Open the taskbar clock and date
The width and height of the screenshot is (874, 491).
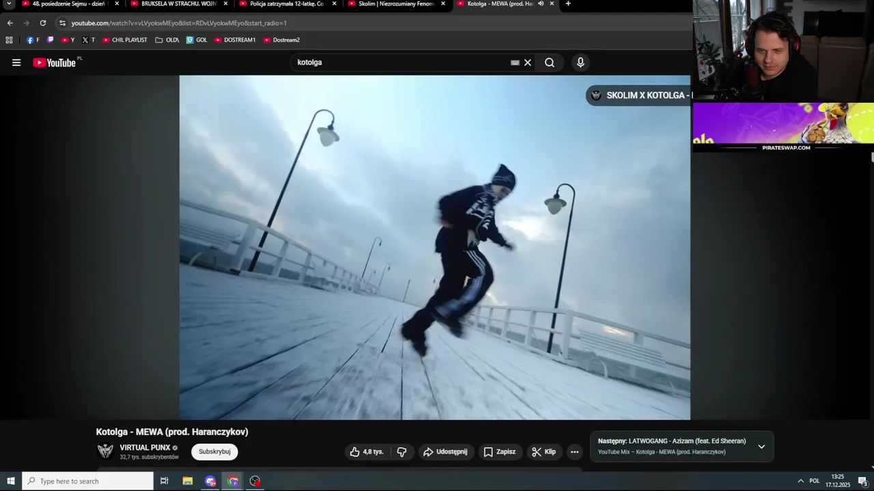point(838,481)
